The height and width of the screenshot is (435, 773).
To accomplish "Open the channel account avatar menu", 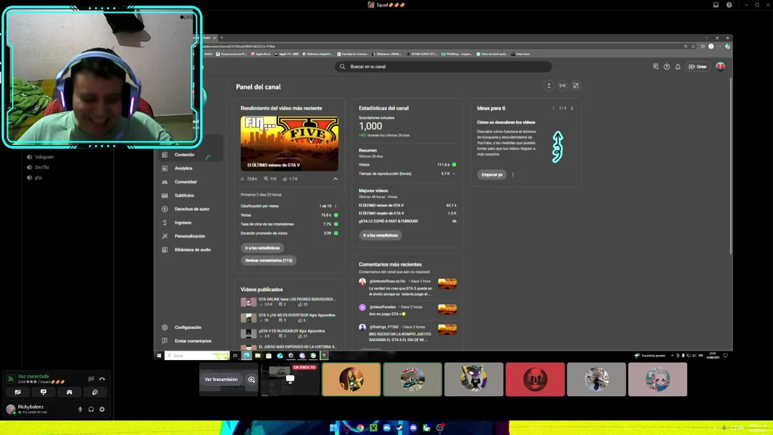I will click(x=720, y=66).
